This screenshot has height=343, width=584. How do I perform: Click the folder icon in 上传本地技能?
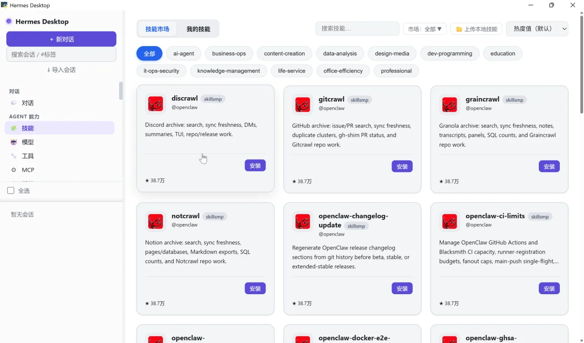tap(459, 29)
